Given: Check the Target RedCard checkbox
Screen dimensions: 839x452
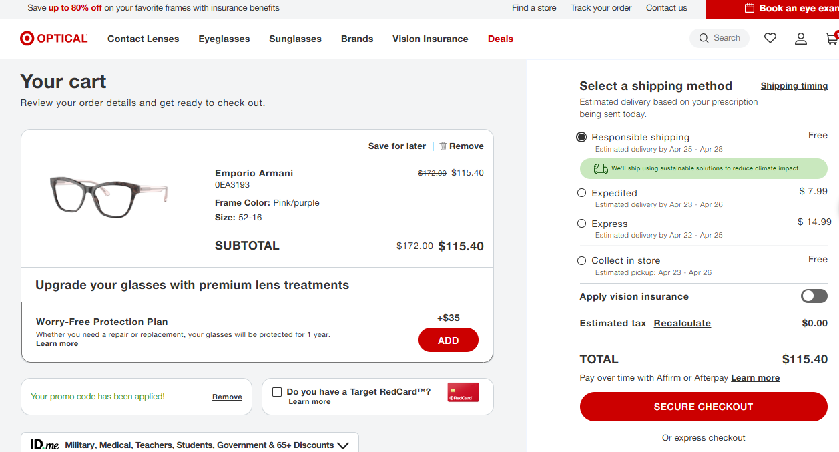Looking at the screenshot, I should click(277, 393).
